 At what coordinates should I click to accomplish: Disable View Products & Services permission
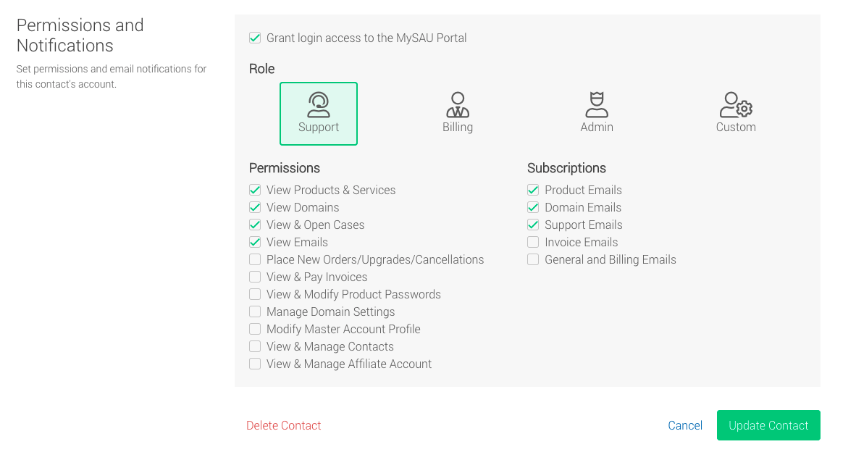255,190
